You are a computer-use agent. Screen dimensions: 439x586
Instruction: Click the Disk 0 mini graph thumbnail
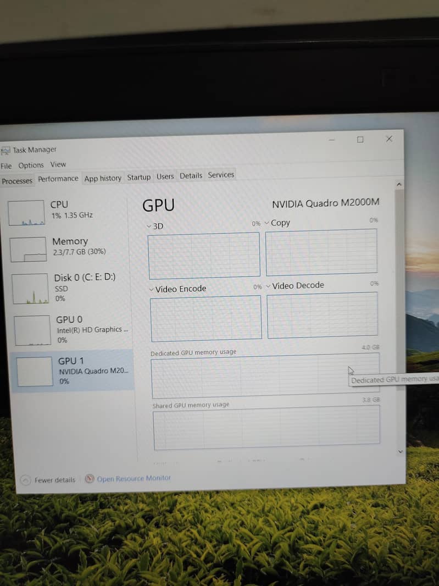click(30, 288)
